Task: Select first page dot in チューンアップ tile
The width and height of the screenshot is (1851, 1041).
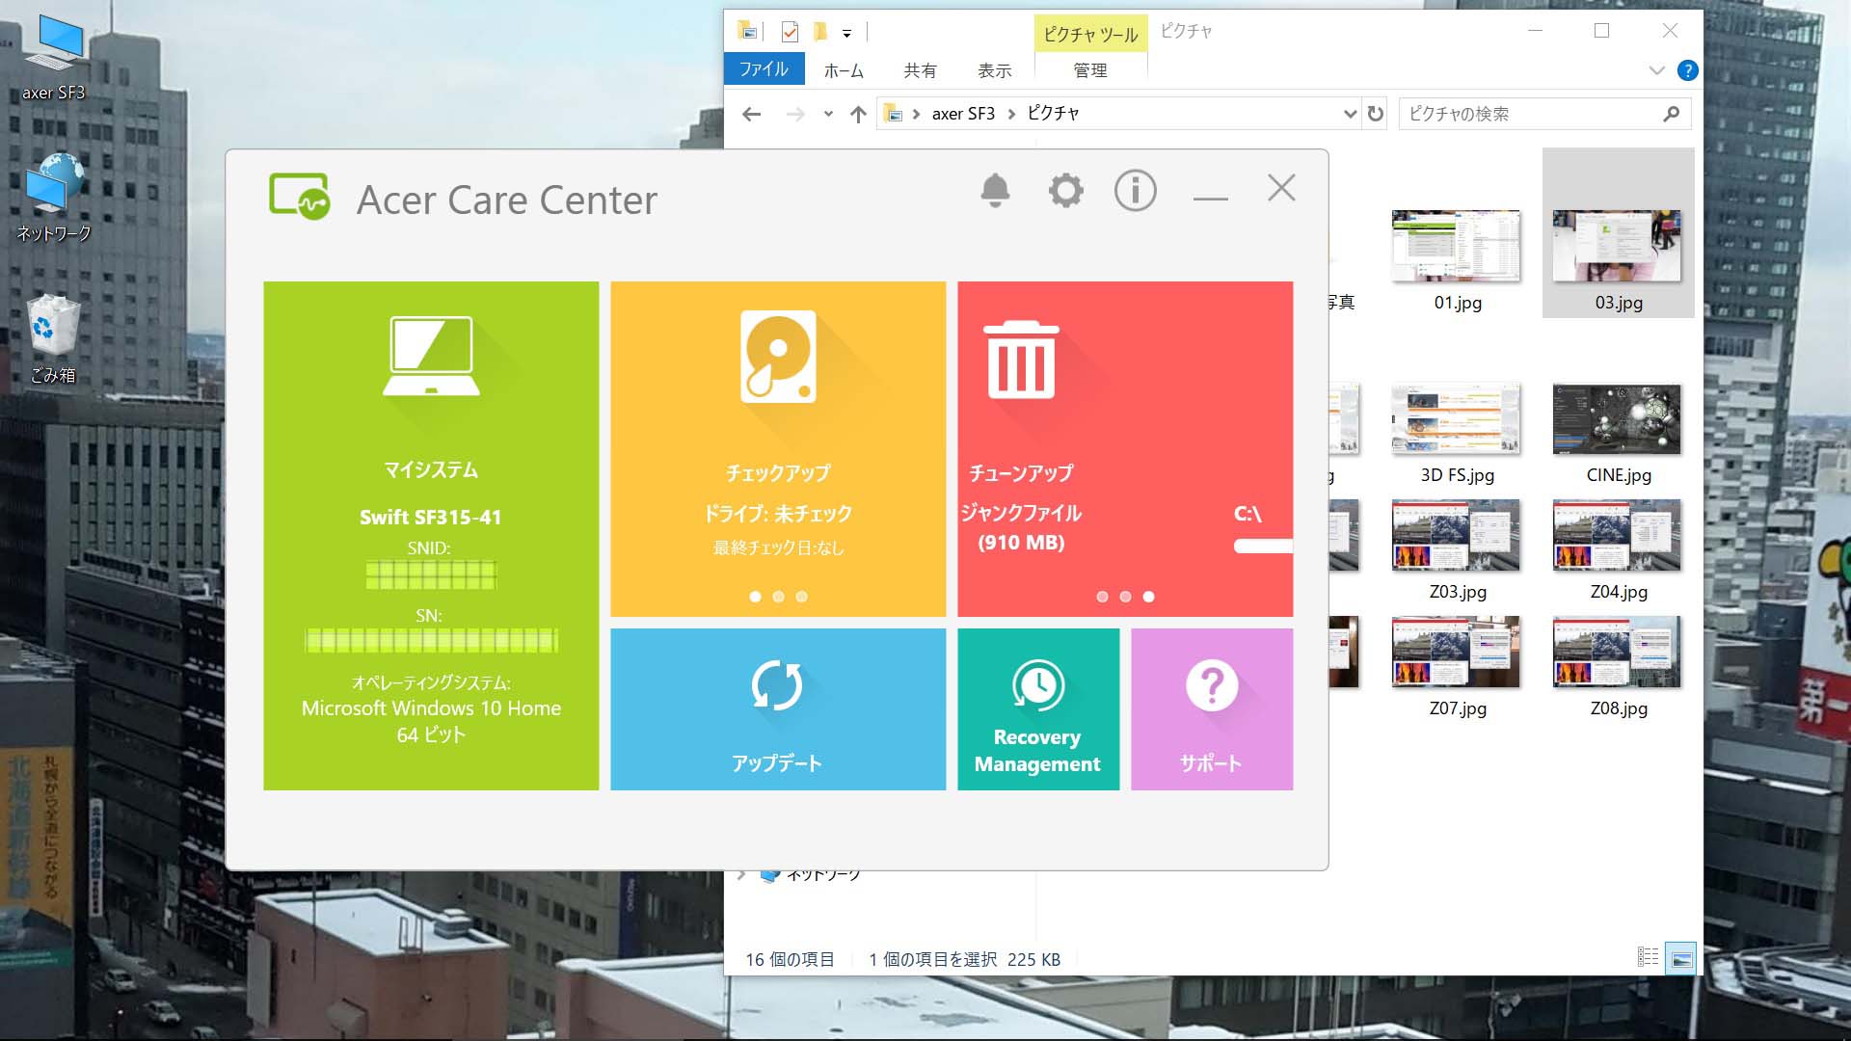Action: coord(1102,597)
